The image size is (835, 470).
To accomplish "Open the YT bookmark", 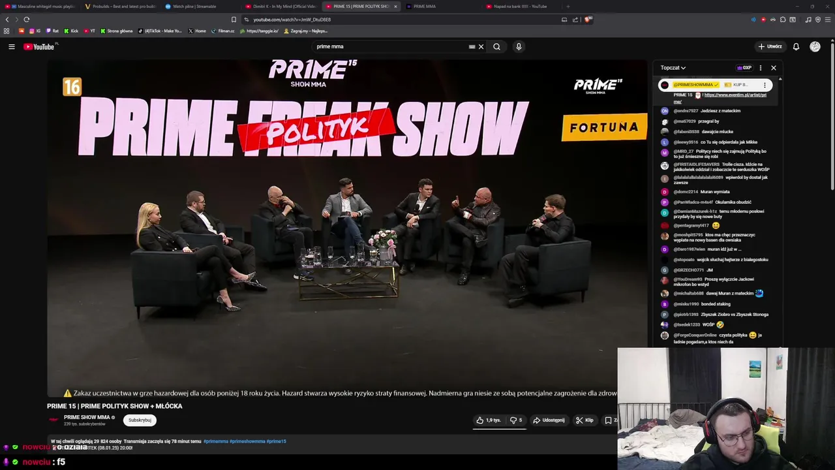I will click(x=89, y=31).
